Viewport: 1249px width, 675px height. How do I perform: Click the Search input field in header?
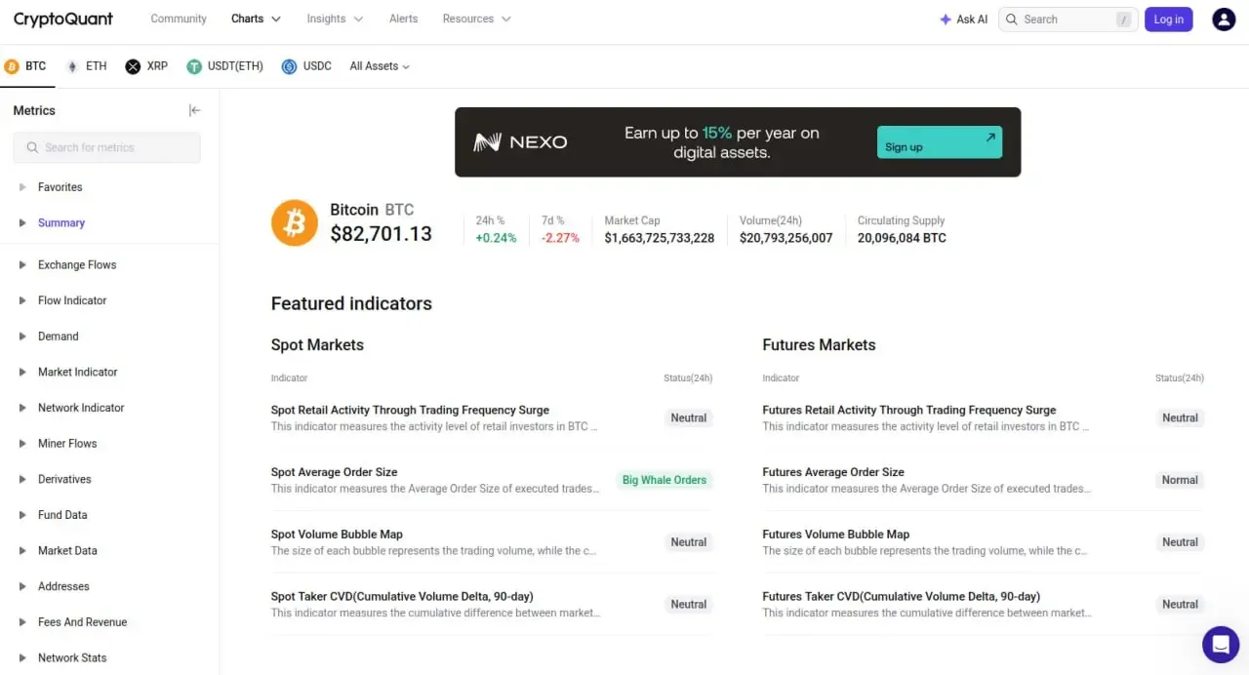(1068, 20)
